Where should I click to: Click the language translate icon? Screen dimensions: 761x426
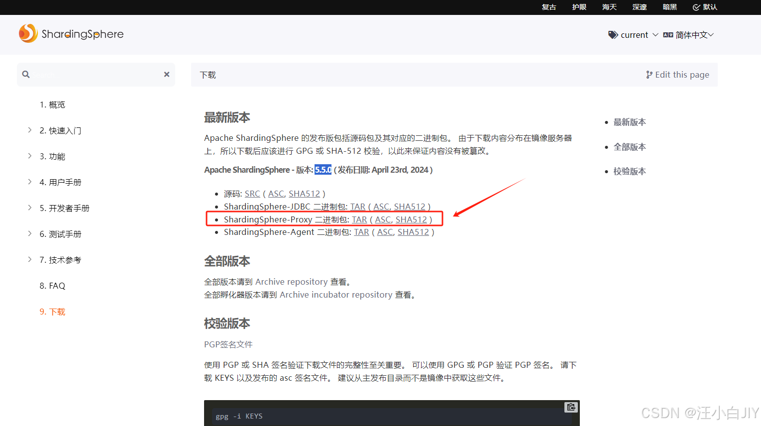click(x=668, y=35)
